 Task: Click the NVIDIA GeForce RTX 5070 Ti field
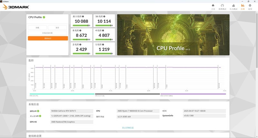pos(72,111)
